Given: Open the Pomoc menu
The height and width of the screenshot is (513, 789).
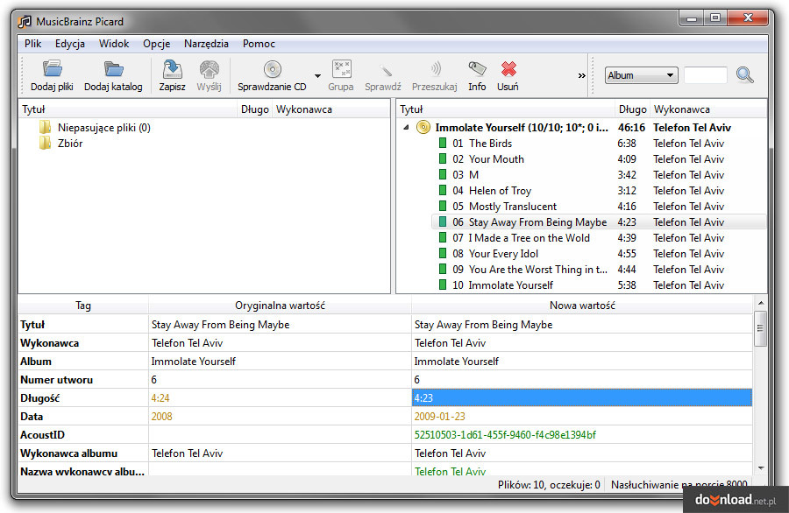Looking at the screenshot, I should click(x=259, y=44).
